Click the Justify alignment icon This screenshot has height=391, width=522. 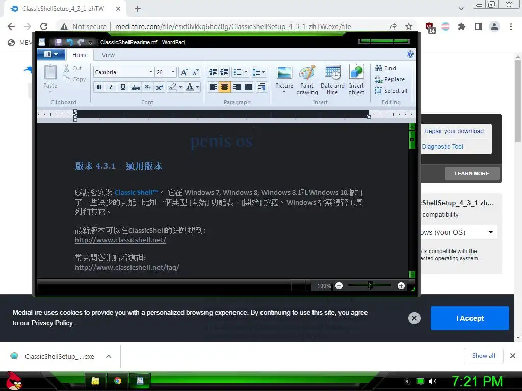point(249,87)
